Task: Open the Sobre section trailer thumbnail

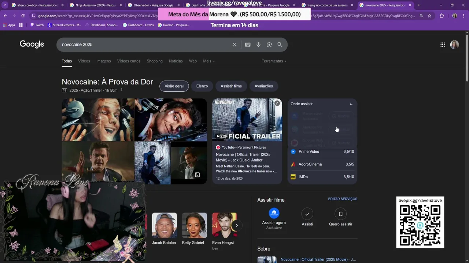Action: [x=267, y=260]
